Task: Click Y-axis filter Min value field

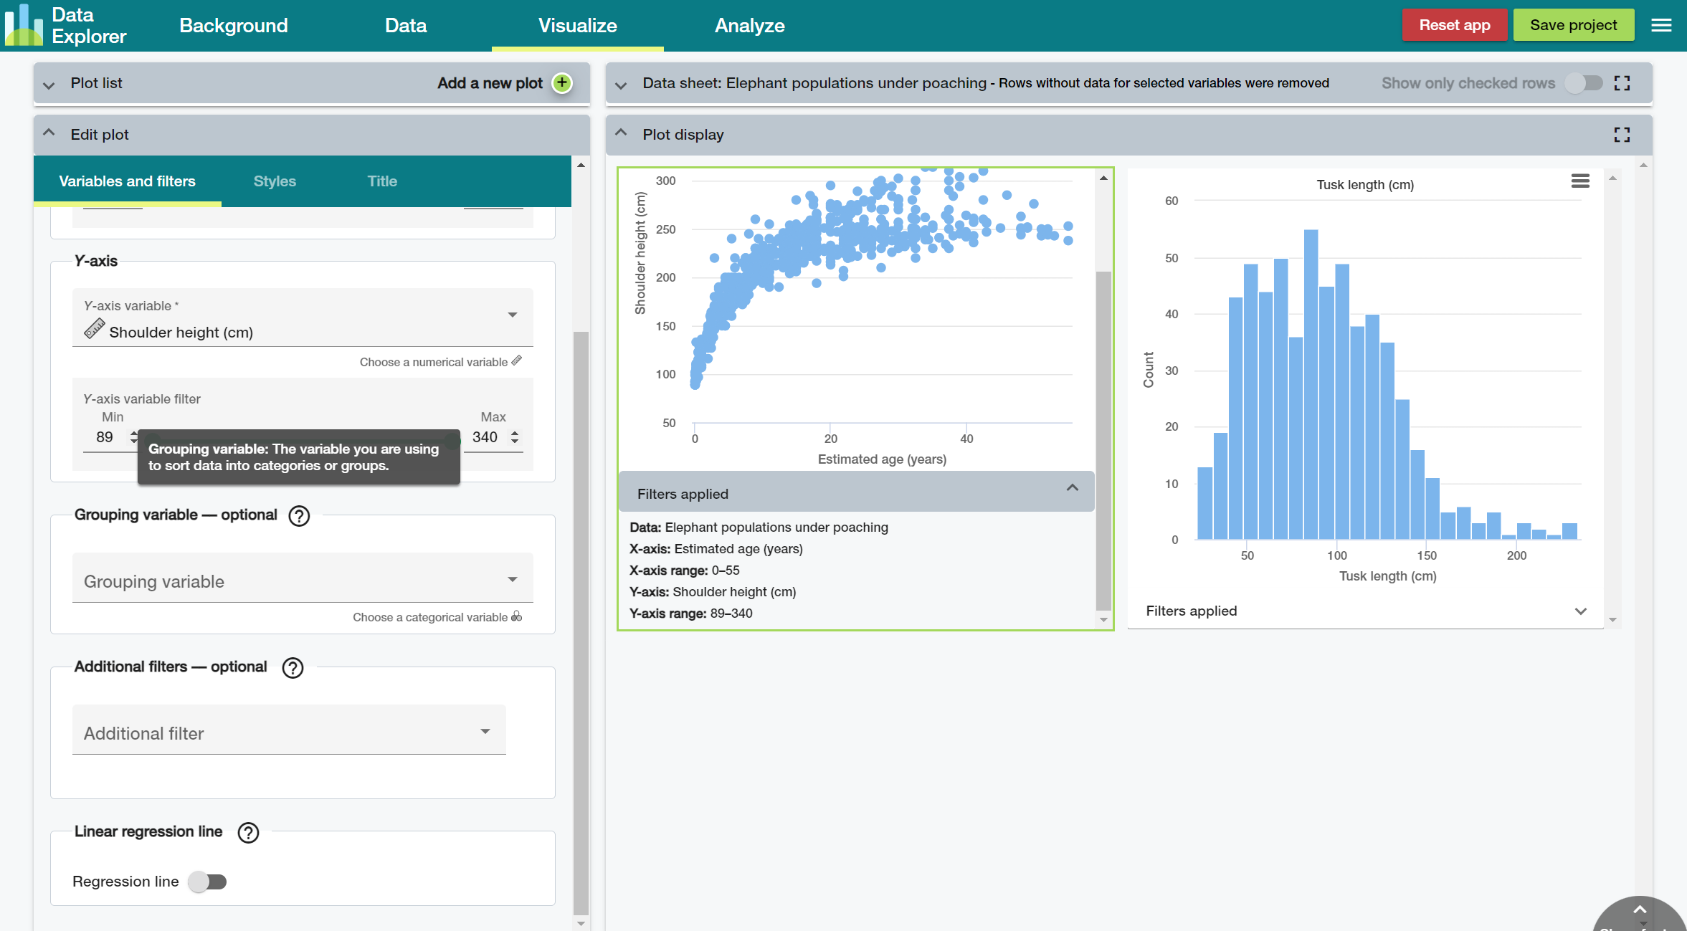Action: (106, 437)
